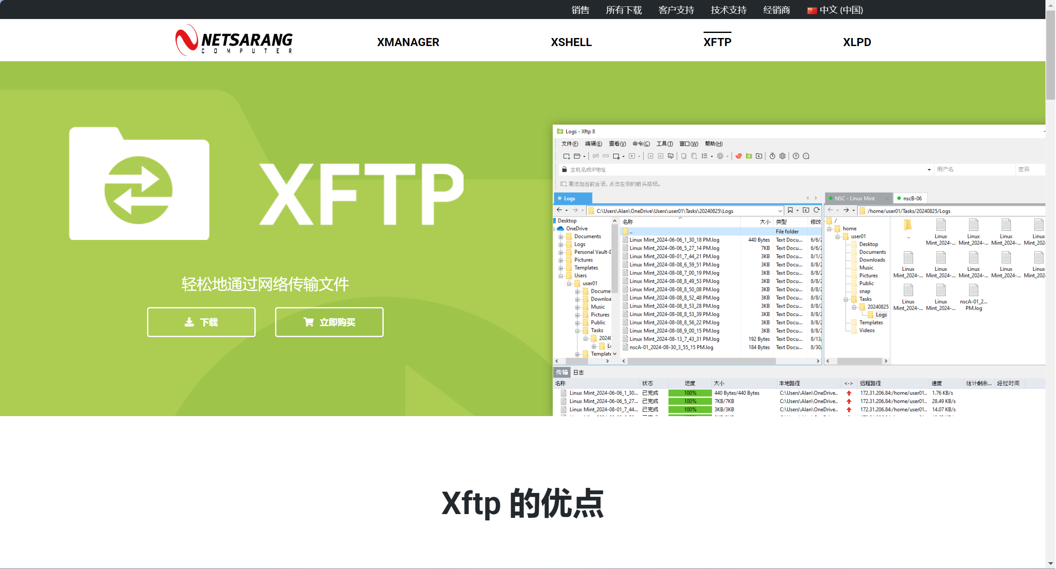The width and height of the screenshot is (1056, 569).
Task: Open the 所有下载 link in top bar
Action: pos(624,10)
